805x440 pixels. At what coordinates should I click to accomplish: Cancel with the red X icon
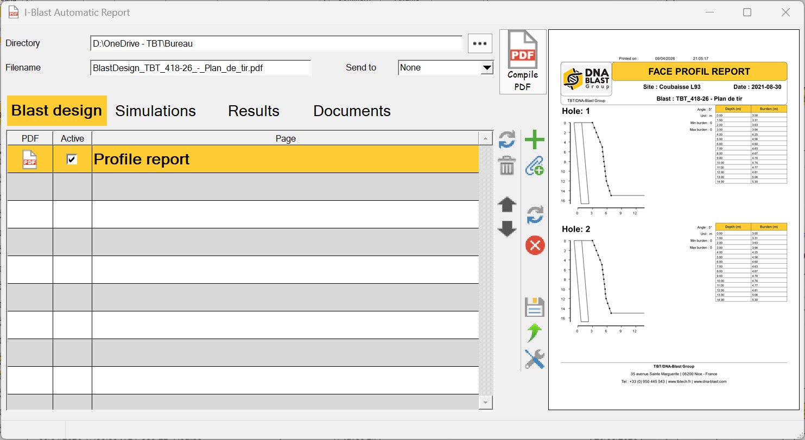click(534, 245)
